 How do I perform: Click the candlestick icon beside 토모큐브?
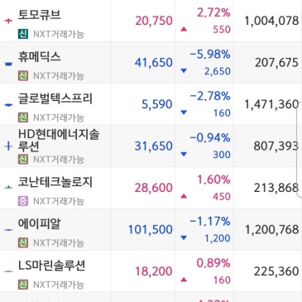8,21
